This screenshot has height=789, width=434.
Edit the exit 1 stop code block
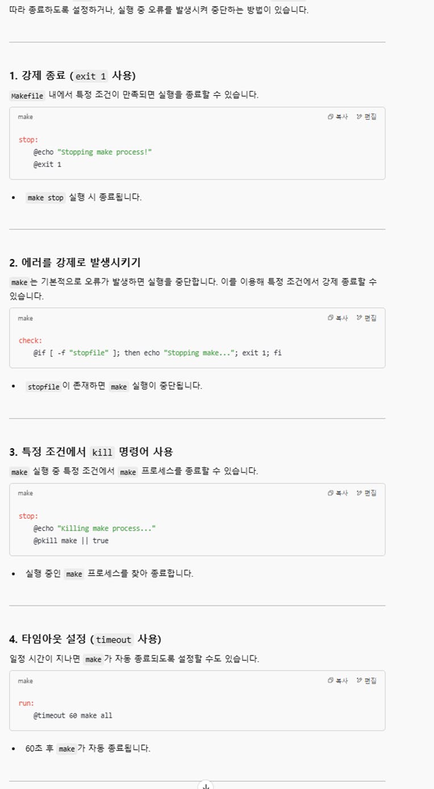point(366,117)
